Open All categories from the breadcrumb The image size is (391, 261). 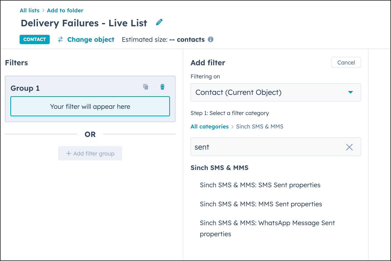tap(209, 126)
